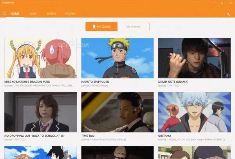
Task: Click the NARUTO SHIPPUDEN title text
Action: pos(95,82)
